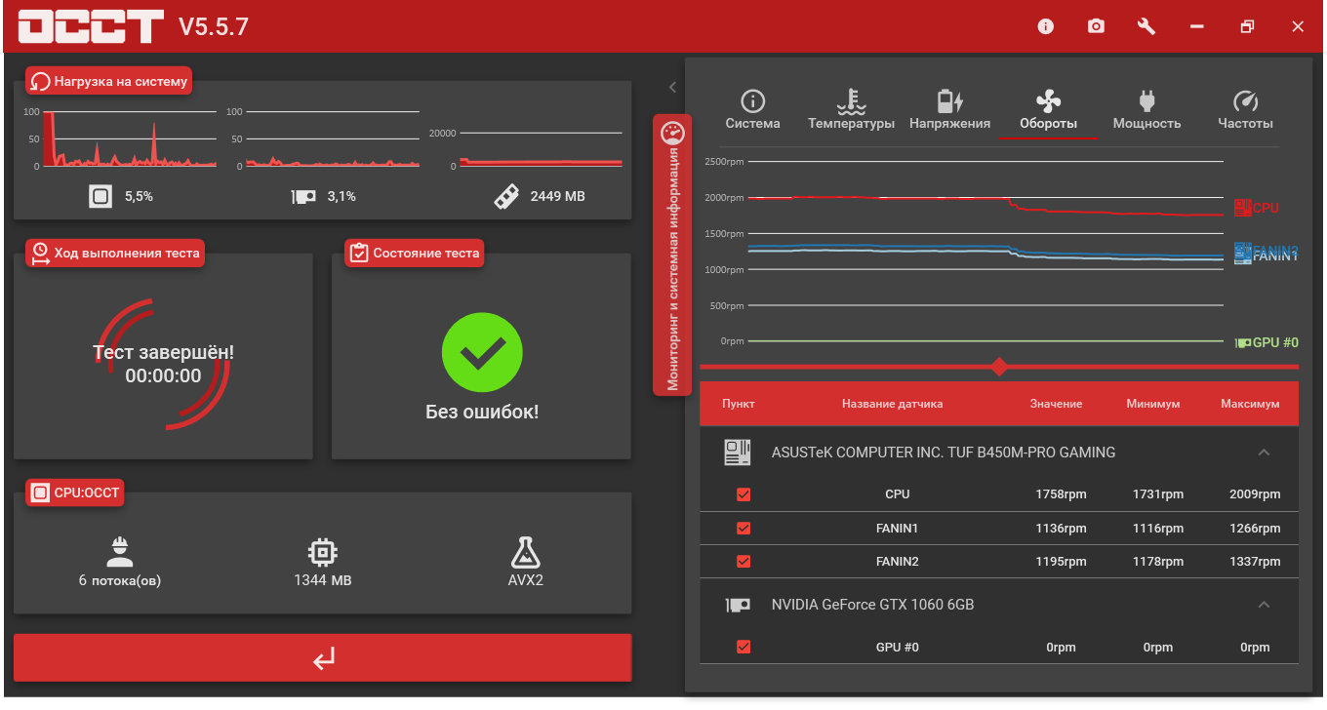Take a screenshot with the camera icon
Viewport: 1327px width, 710px height.
click(x=1097, y=26)
